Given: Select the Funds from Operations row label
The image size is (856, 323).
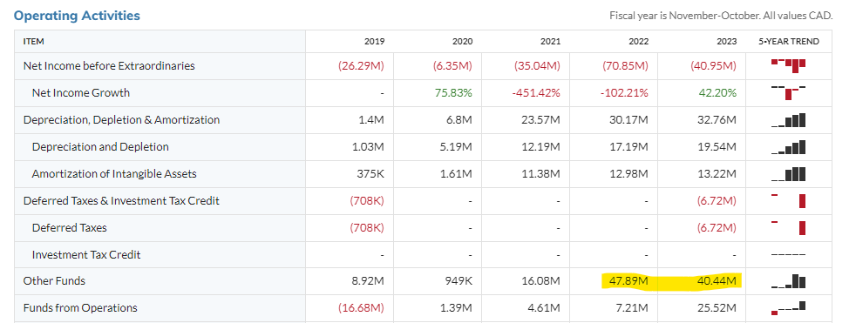Looking at the screenshot, I should pyautogui.click(x=80, y=307).
